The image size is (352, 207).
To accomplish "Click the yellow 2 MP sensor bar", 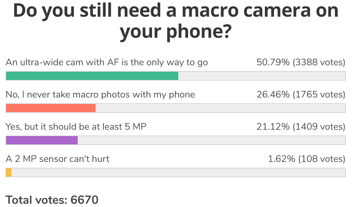I will [9, 172].
